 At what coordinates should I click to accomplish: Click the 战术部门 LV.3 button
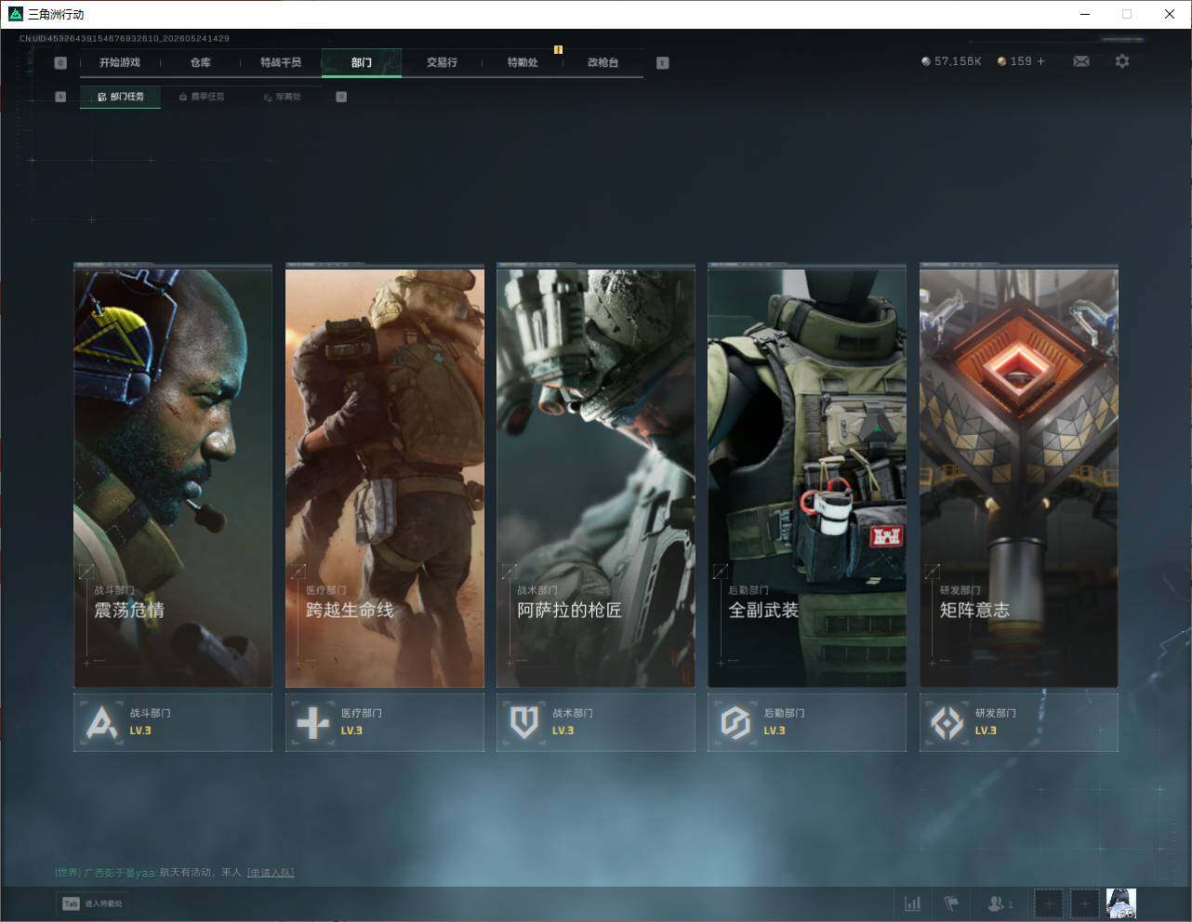pos(596,722)
